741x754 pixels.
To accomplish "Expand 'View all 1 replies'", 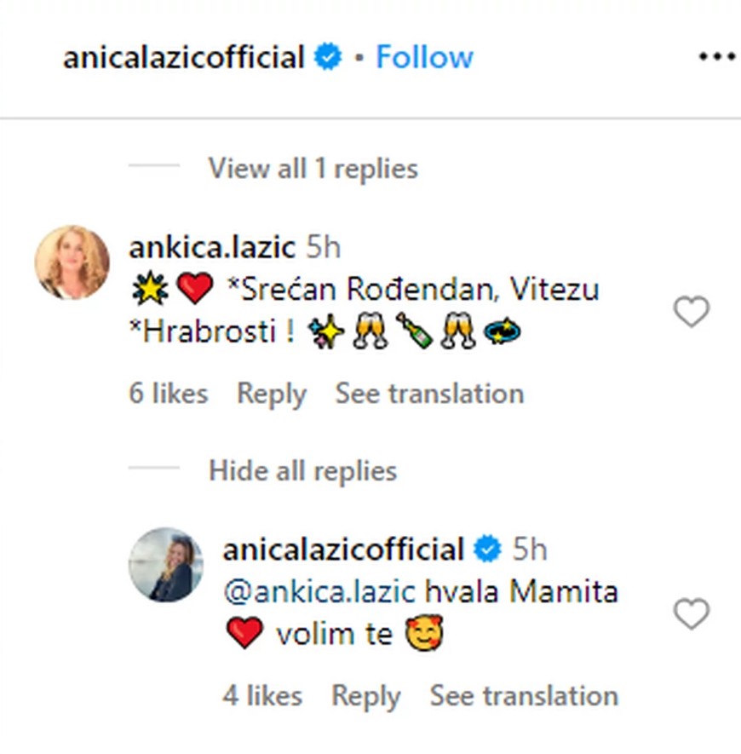I will [x=313, y=169].
